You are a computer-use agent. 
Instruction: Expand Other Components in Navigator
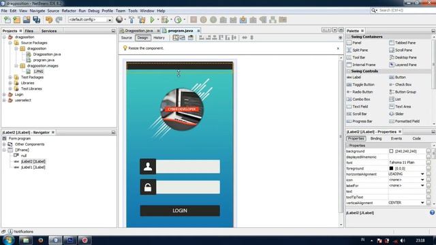pyautogui.click(x=4, y=144)
